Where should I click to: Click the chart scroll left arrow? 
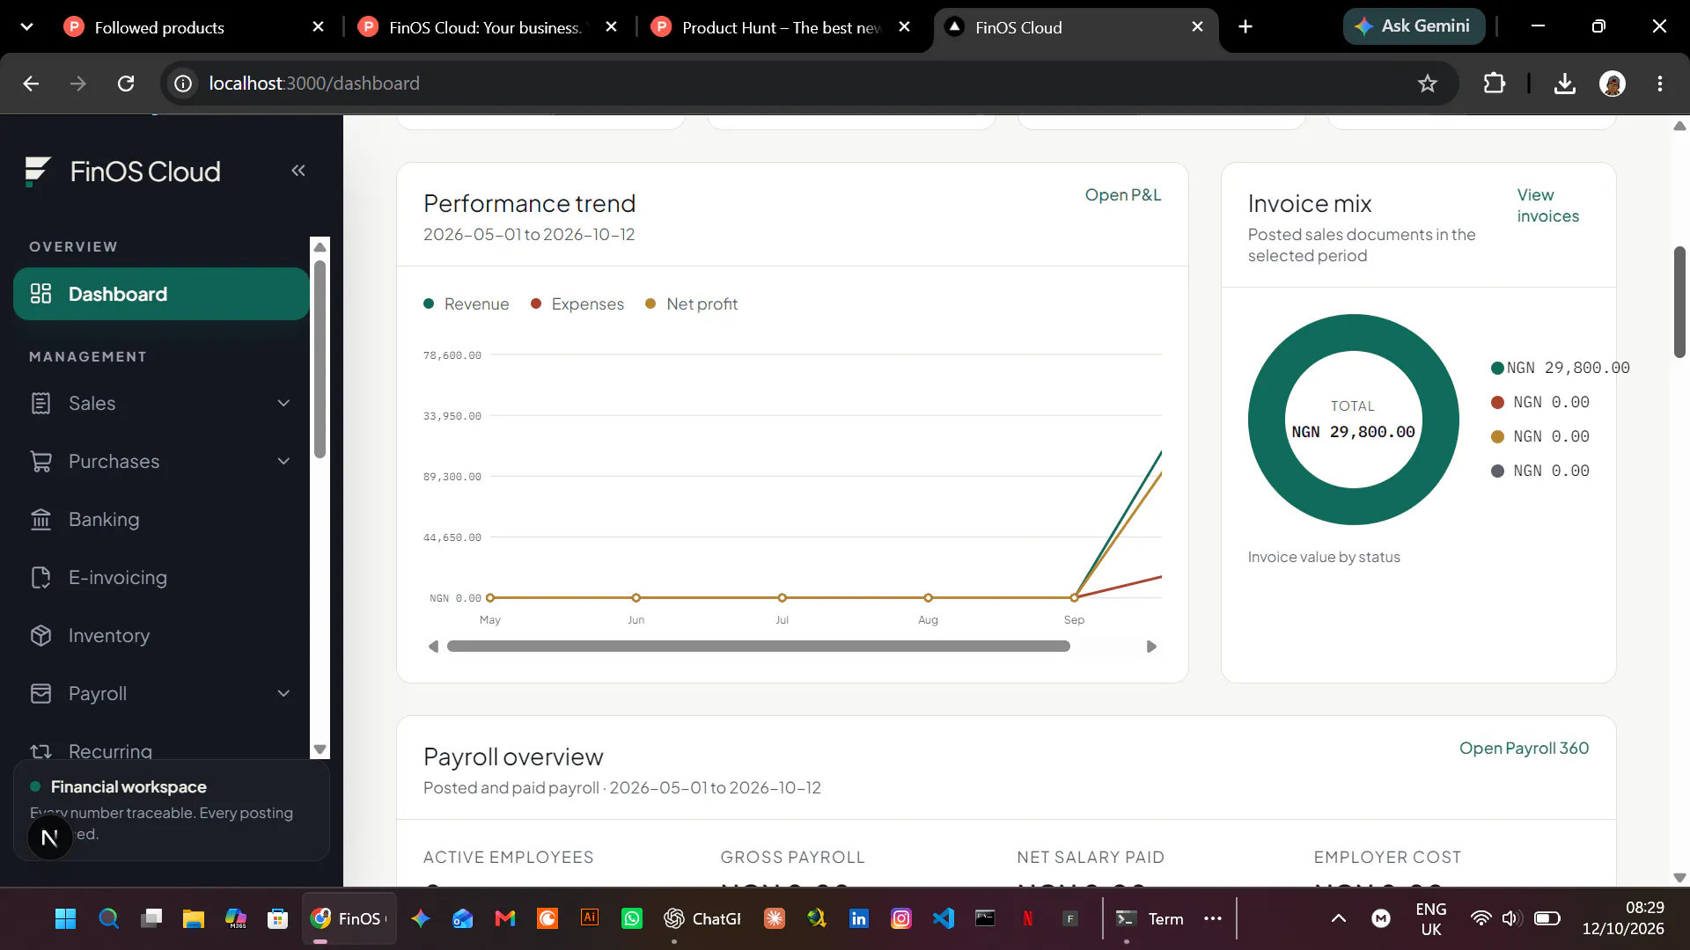click(433, 647)
